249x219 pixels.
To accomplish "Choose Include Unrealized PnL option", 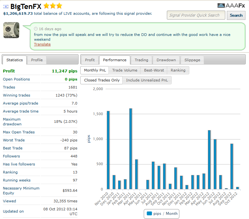I will point(147,80).
